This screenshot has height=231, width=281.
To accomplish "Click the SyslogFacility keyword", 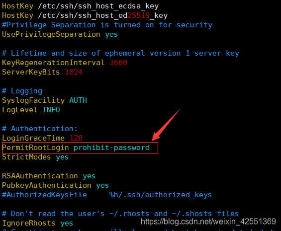I will [x=33, y=100].
